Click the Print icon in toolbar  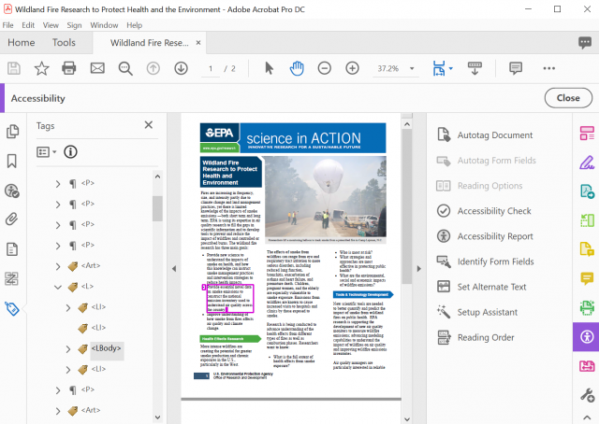pos(69,68)
